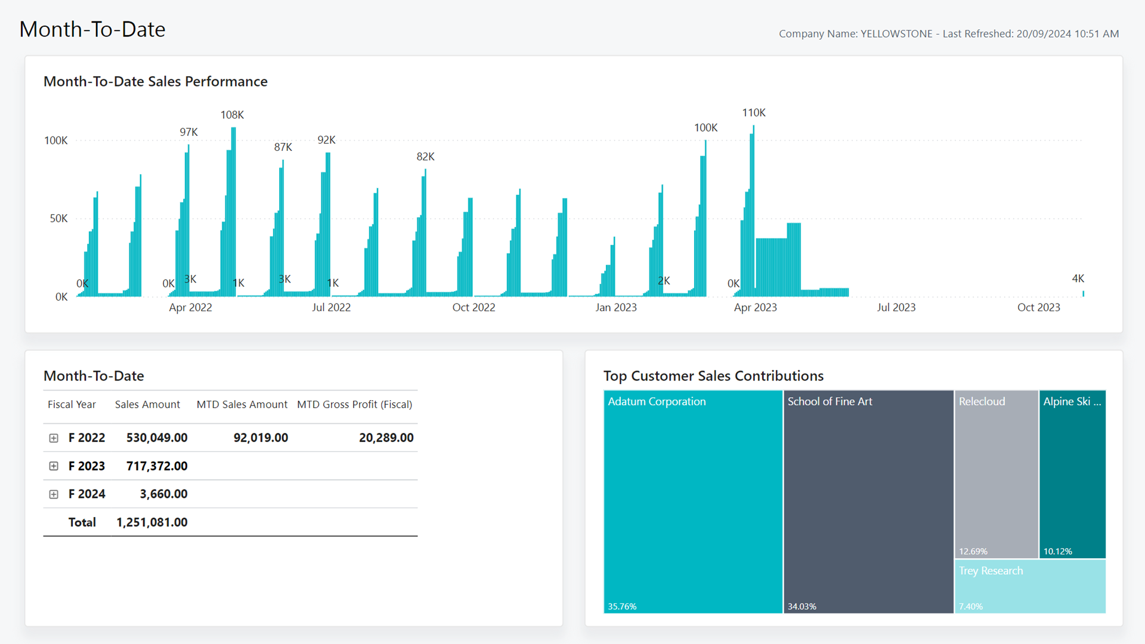Click the Company Name refresh info text
This screenshot has width=1145, height=644.
pyautogui.click(x=948, y=33)
